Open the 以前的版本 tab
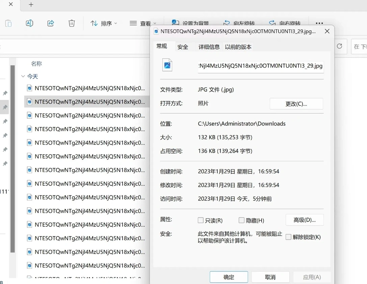Viewport: 367px width, 284px height. (x=238, y=47)
